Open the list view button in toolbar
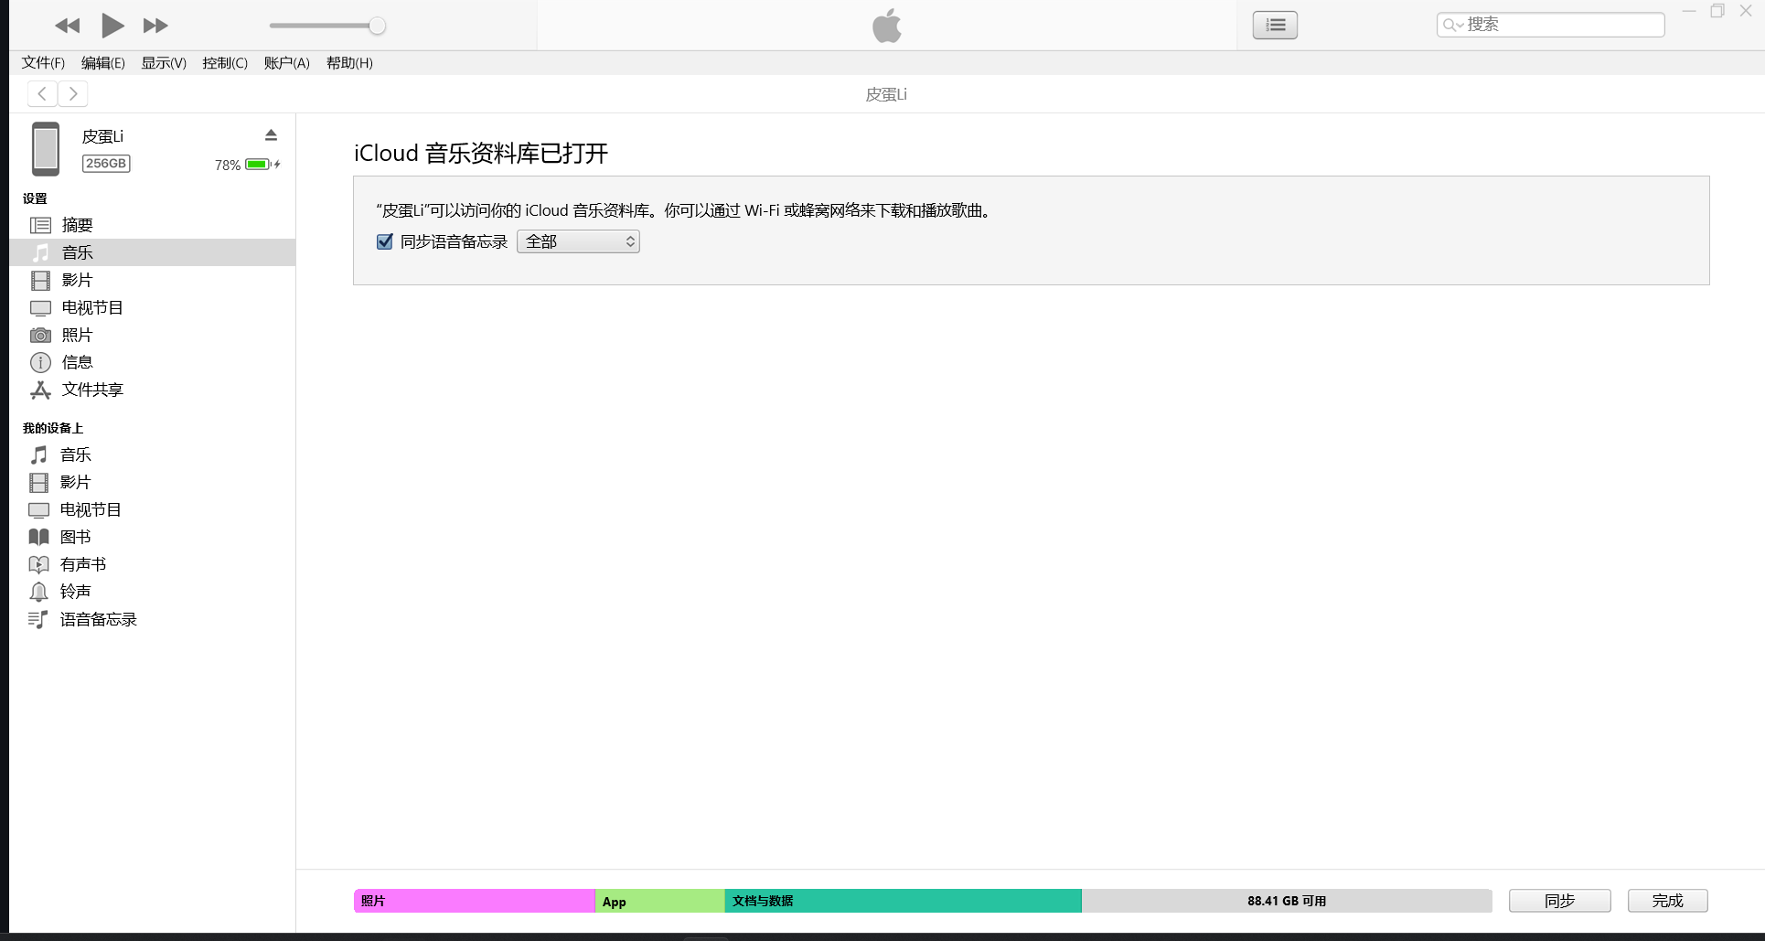Screen dimensions: 1765x941 (x=1275, y=26)
